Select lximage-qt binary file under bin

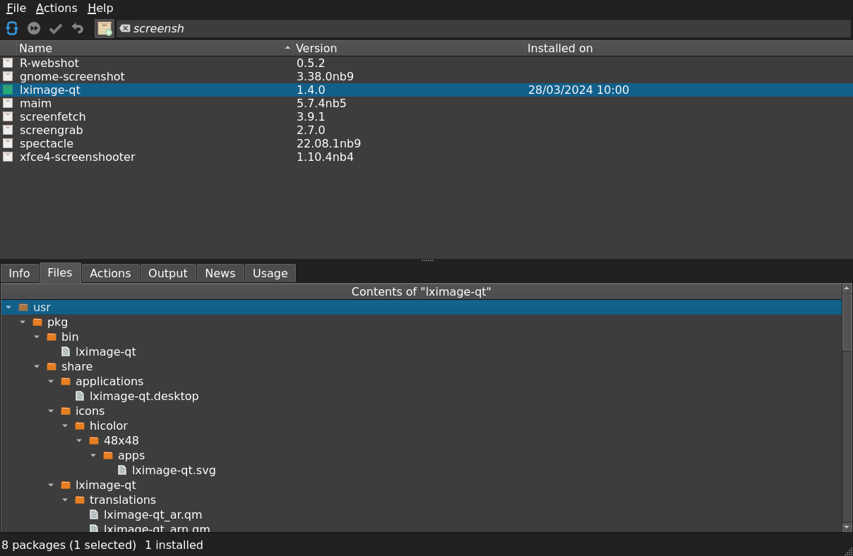(106, 351)
